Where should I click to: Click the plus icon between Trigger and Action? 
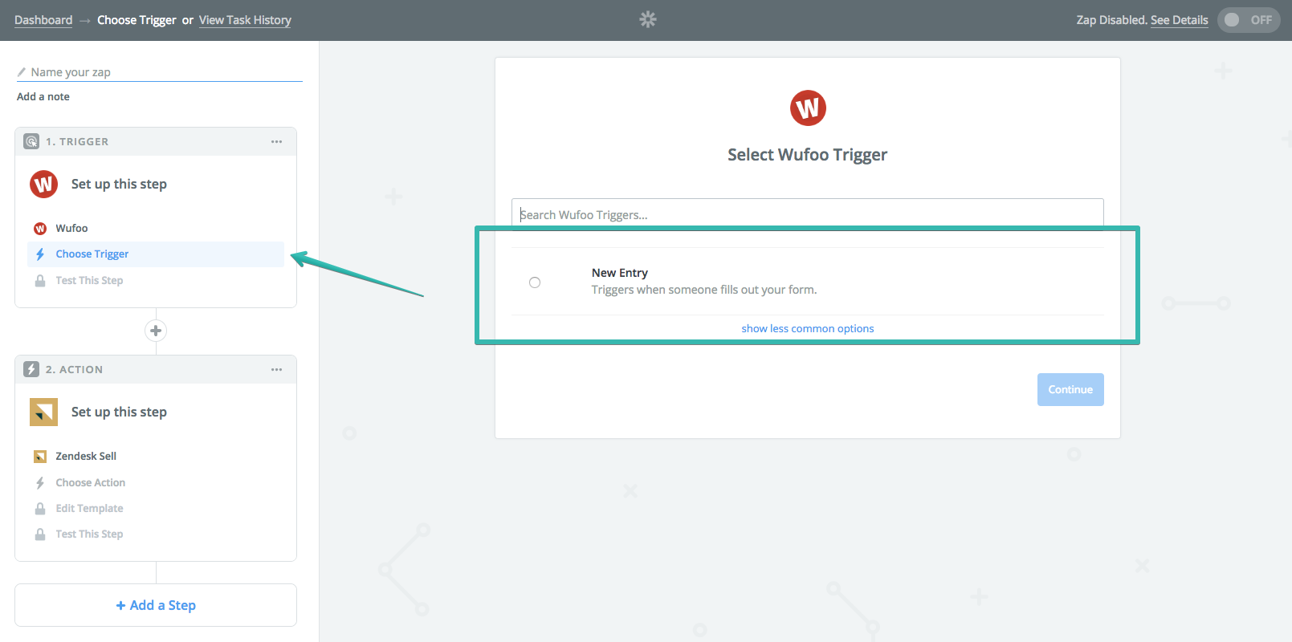[156, 331]
